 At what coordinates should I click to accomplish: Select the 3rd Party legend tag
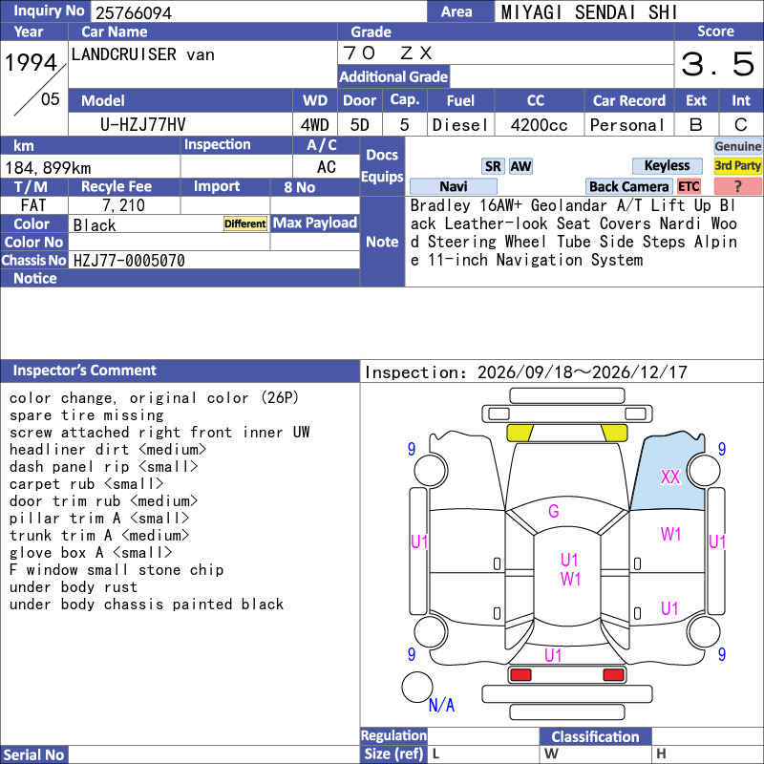coord(737,165)
